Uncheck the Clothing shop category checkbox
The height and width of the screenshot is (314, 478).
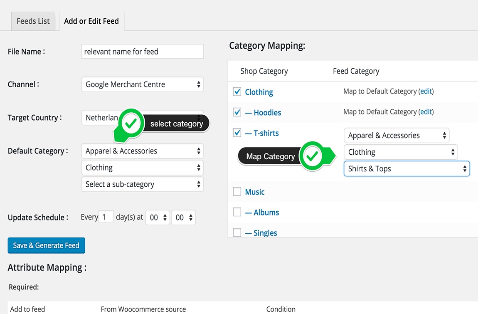coord(237,91)
